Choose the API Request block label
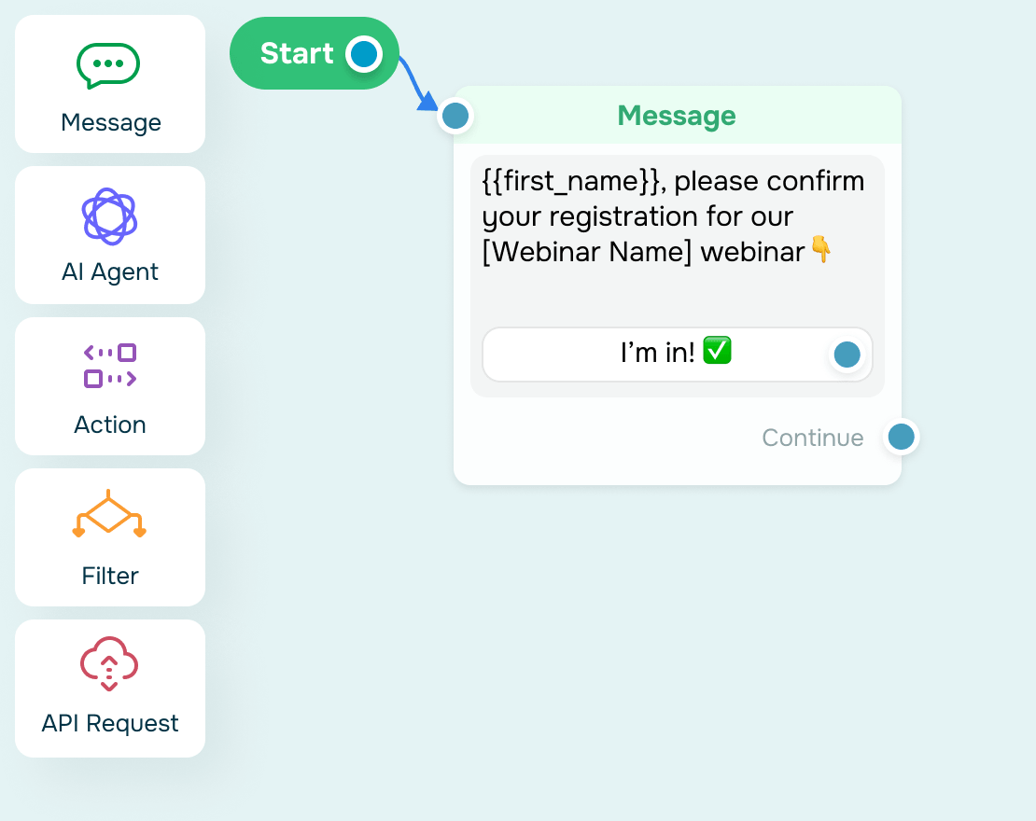The height and width of the screenshot is (821, 1036). [110, 723]
